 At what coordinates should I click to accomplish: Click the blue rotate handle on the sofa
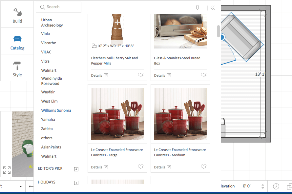[x=222, y=37]
